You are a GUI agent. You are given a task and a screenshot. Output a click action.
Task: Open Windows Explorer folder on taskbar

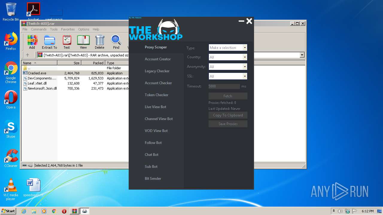34,211
